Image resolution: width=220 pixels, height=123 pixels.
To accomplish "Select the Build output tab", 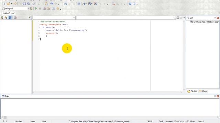I will [x=5, y=96].
